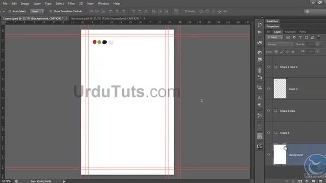Click first align edges icon in options bar
Viewport: 326px width, 183px height.
91,11
